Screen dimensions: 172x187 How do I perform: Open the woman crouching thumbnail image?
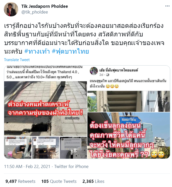[x=18, y=148]
